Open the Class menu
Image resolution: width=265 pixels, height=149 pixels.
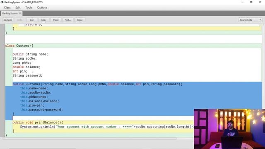7,7
